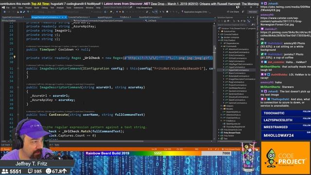Open the Properties side tab
This screenshot has width=311, height=175.
(x=258, y=51)
